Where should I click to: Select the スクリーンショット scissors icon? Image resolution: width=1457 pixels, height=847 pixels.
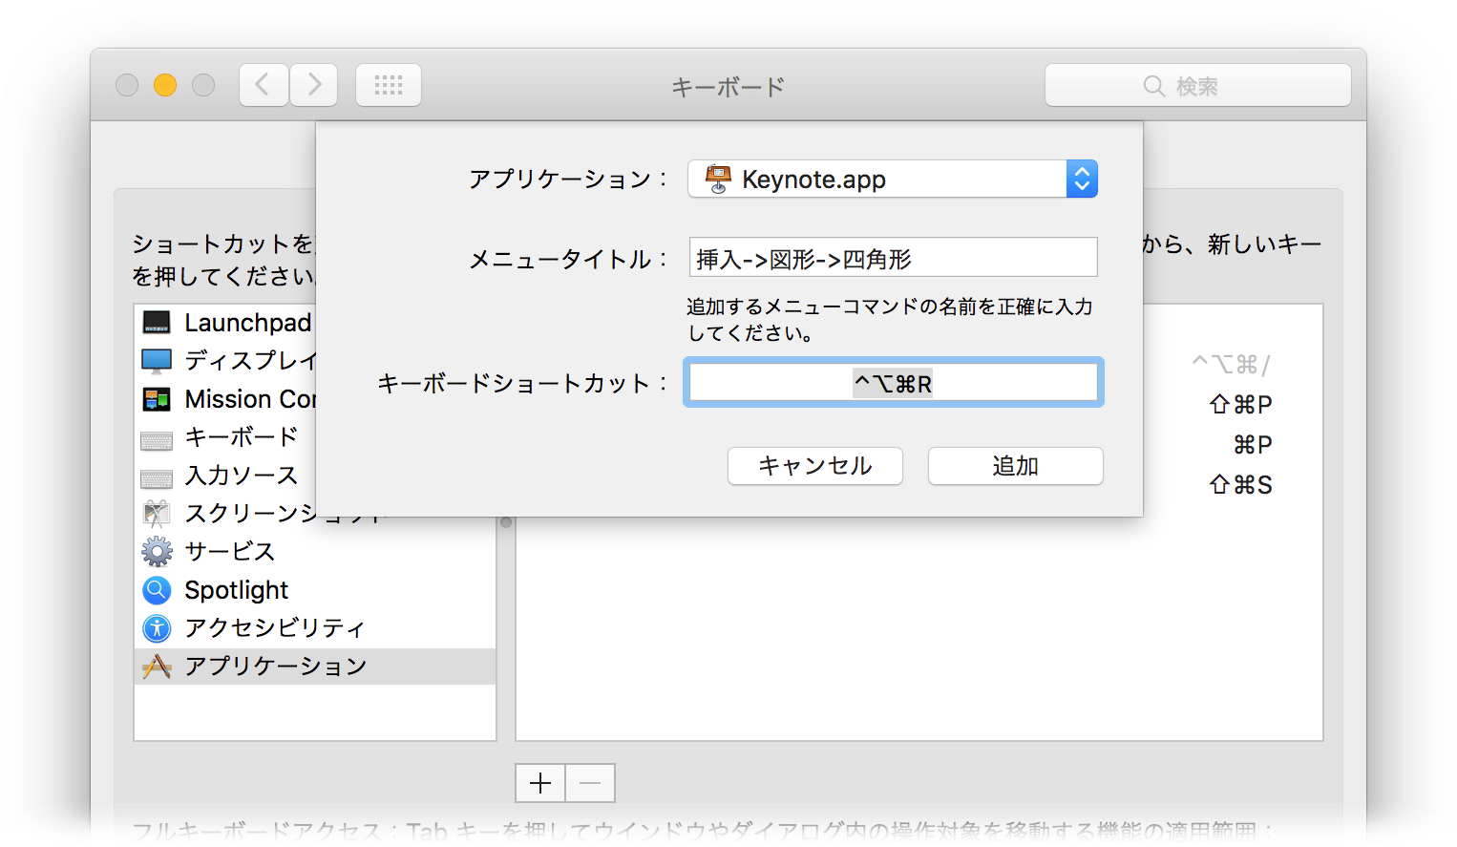157,513
